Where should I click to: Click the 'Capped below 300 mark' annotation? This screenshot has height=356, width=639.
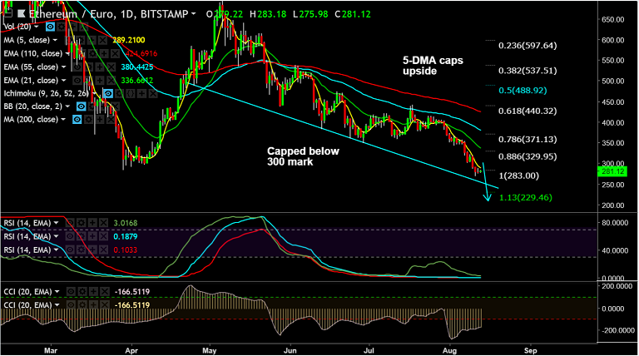pos(303,156)
